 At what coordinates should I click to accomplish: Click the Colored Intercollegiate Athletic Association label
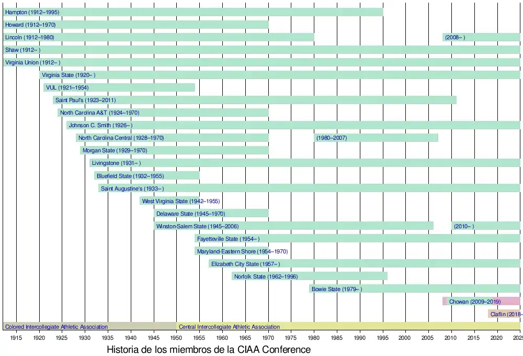click(x=56, y=327)
